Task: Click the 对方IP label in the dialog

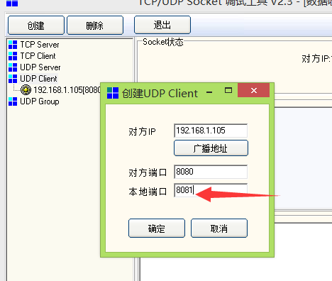Action: pyautogui.click(x=142, y=132)
